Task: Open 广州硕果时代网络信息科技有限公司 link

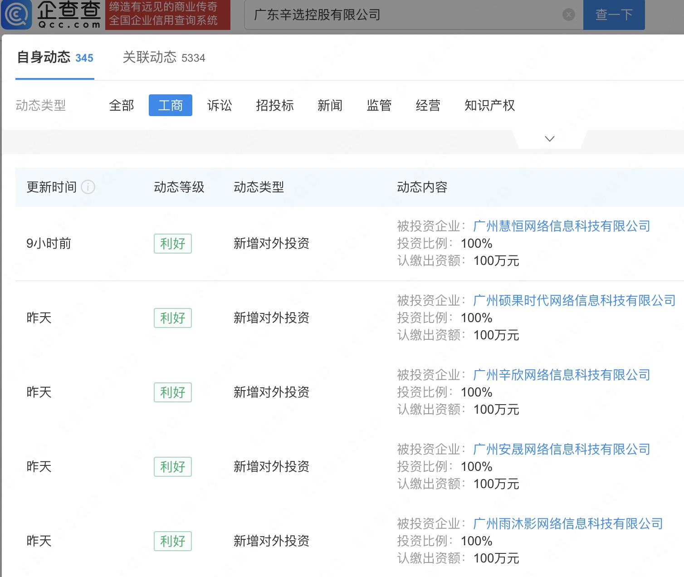Action: (x=574, y=300)
